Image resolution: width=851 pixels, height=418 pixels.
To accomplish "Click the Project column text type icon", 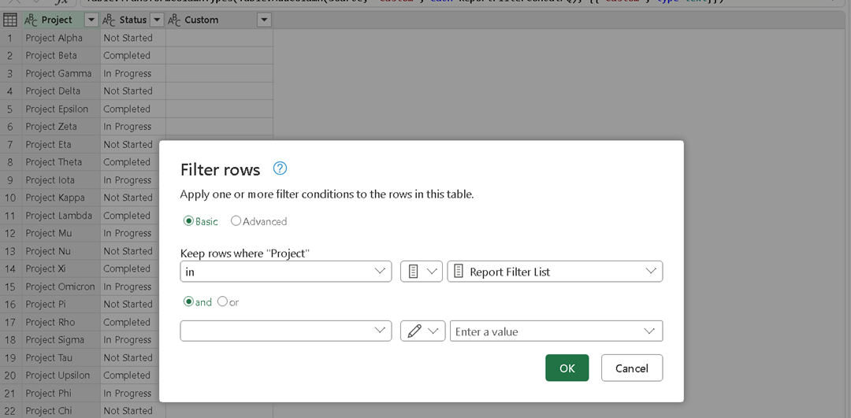I will coord(32,20).
